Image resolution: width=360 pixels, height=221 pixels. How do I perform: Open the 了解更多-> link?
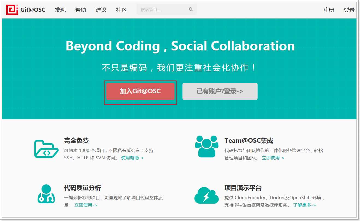click(x=305, y=205)
